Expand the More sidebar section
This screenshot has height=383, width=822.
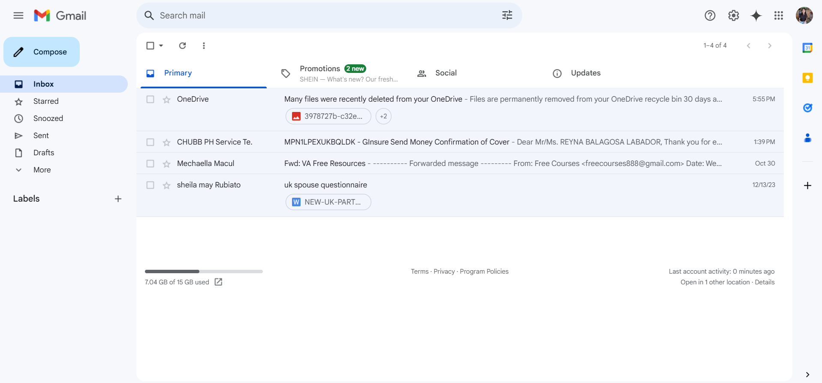42,170
